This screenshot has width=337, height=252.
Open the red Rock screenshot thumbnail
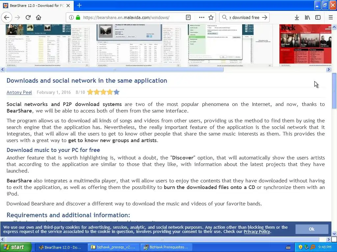pyautogui.click(x=305, y=45)
